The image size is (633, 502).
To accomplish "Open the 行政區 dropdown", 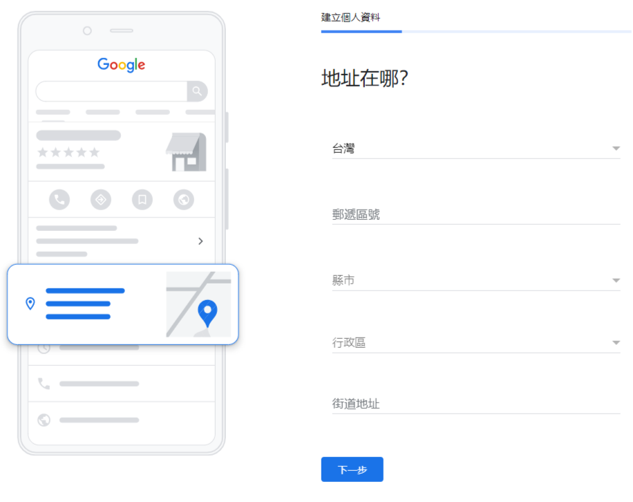I will pos(476,343).
